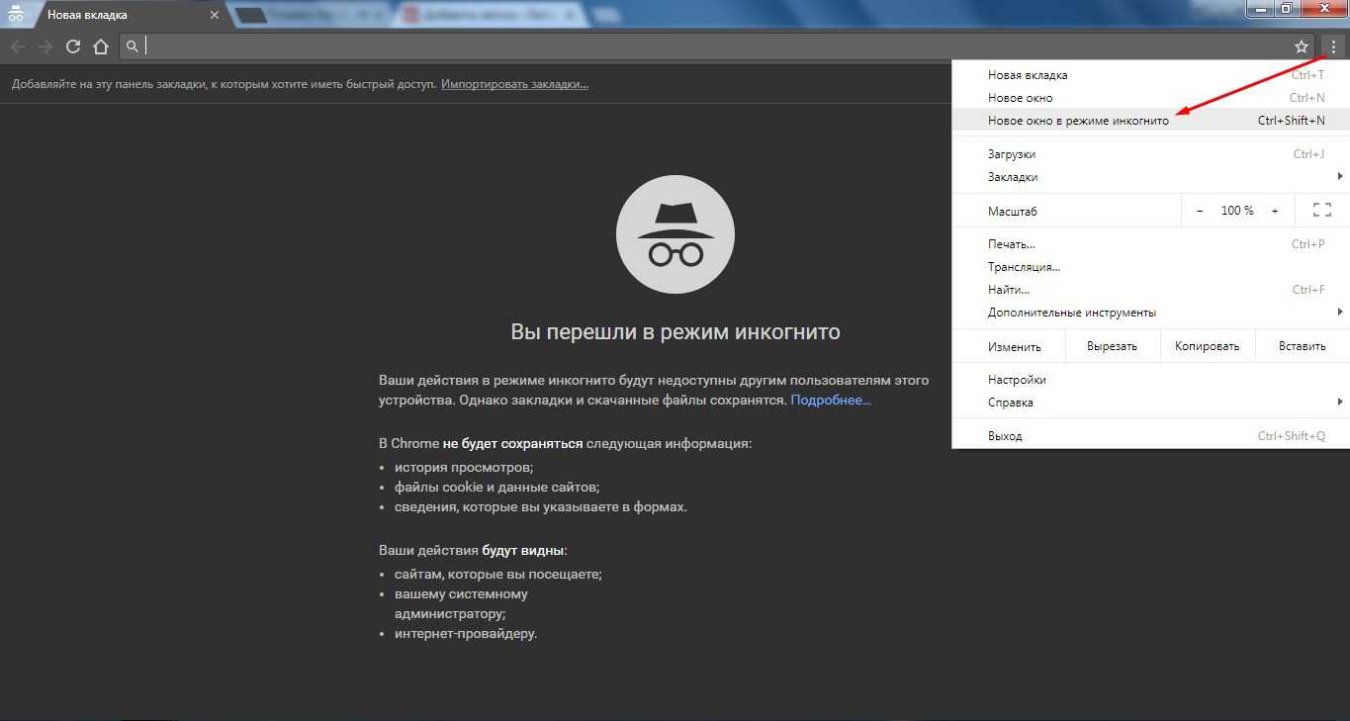Open Настройки menu item

pos(1017,380)
